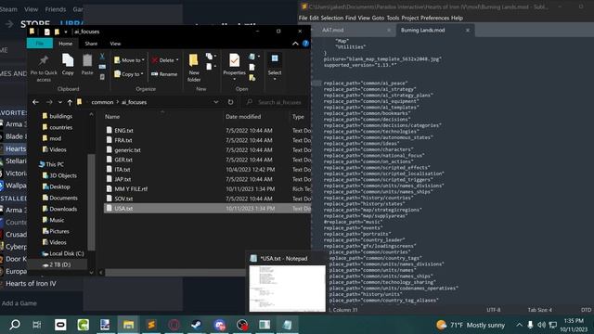Expand the address bar history chevron

(x=215, y=102)
